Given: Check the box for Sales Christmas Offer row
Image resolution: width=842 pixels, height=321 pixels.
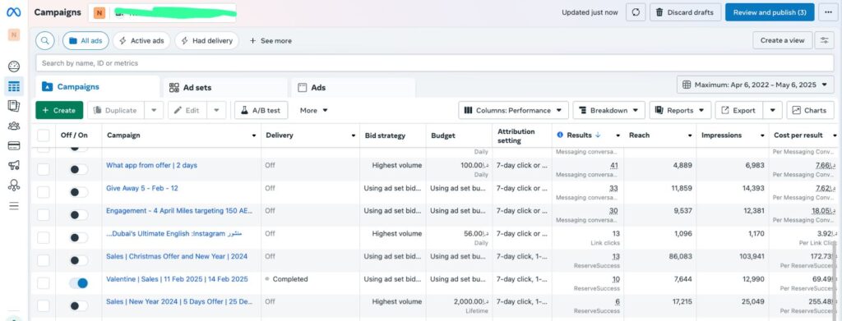Looking at the screenshot, I should coord(43,260).
